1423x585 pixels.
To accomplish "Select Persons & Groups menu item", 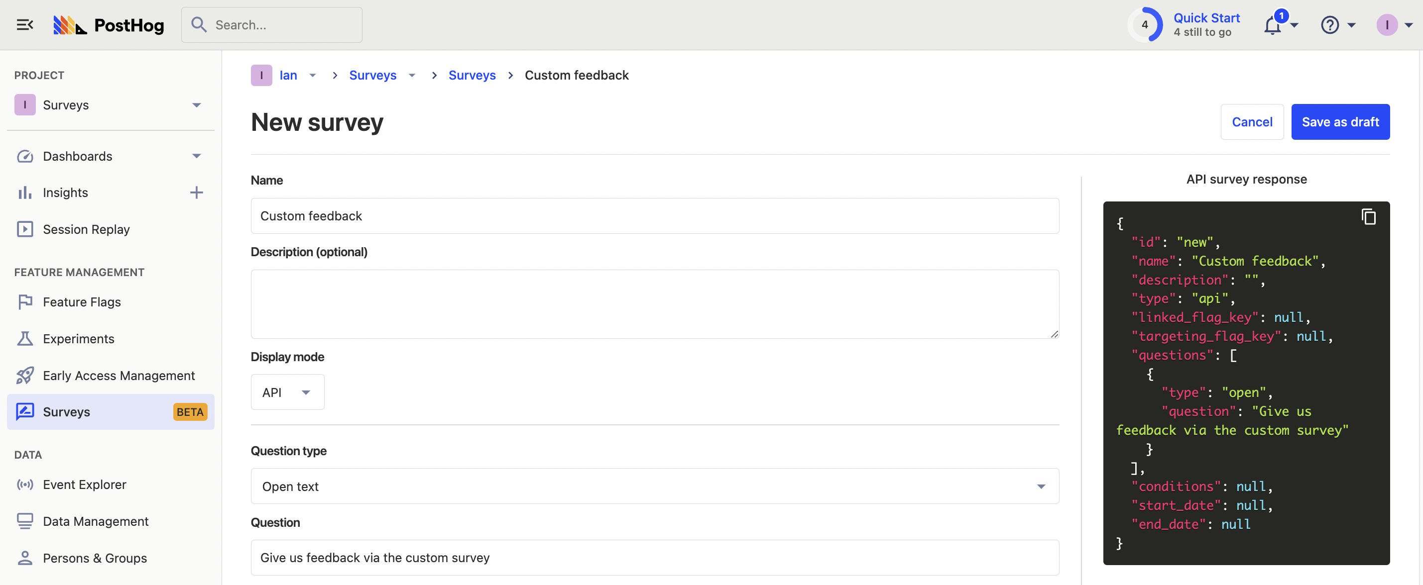I will pyautogui.click(x=95, y=558).
